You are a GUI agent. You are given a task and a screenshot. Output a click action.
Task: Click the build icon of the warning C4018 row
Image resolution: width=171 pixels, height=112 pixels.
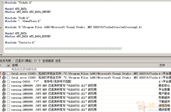4,81
